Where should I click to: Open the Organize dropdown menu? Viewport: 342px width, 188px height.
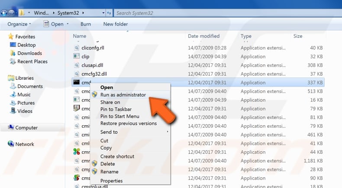click(x=19, y=24)
